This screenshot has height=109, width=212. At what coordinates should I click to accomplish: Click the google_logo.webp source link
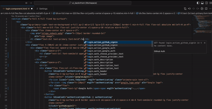pos(130,83)
